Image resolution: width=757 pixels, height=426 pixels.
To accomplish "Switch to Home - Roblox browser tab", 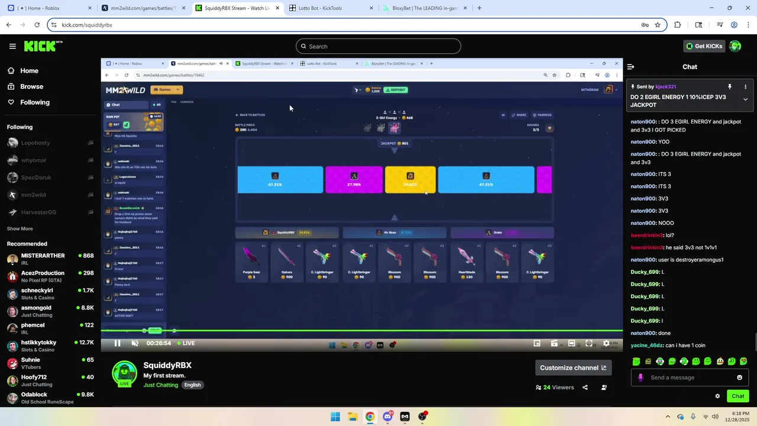I will coord(50,8).
